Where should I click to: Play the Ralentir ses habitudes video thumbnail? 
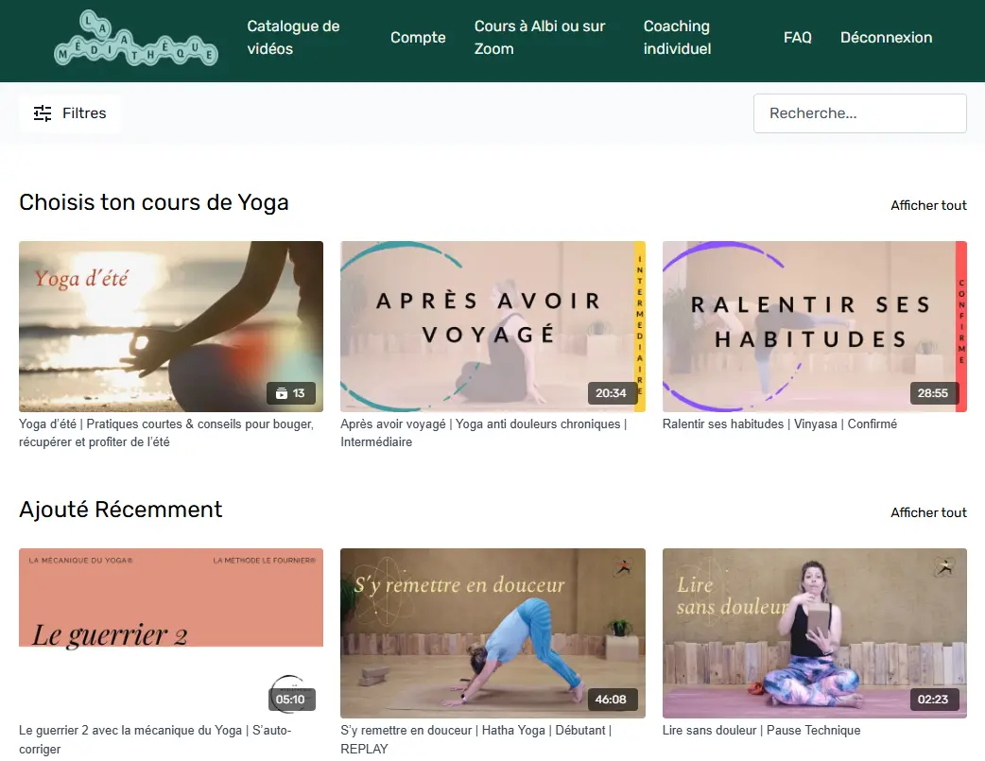(815, 326)
